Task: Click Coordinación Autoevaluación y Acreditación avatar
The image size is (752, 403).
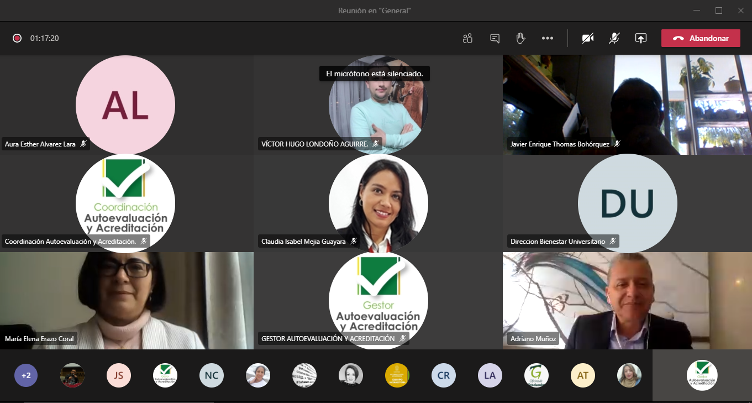Action: point(125,203)
